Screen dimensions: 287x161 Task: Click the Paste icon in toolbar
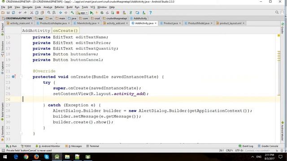coord(42,13)
